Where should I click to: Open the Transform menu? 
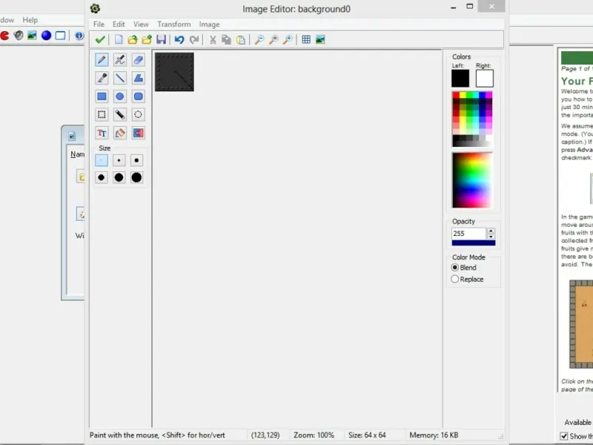[x=174, y=24]
